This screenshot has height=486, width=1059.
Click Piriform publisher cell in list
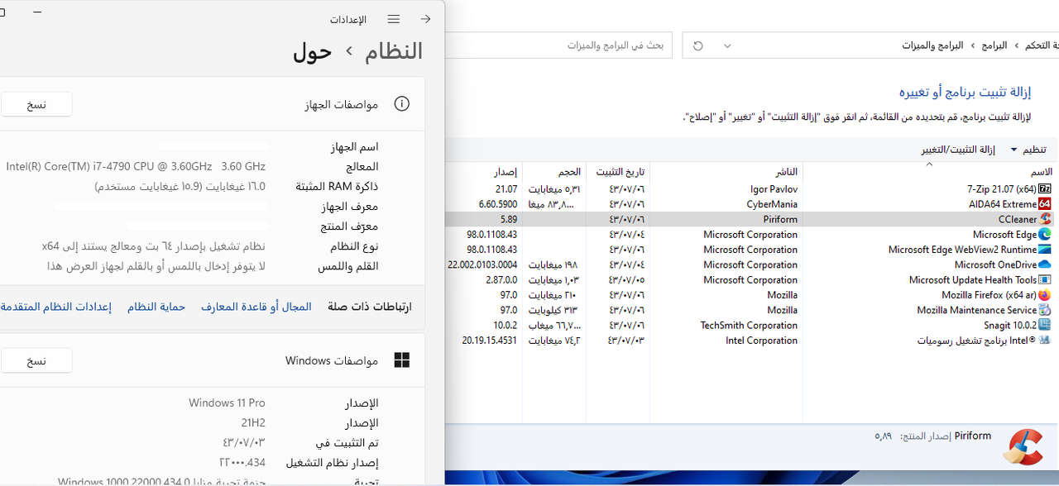coord(780,219)
